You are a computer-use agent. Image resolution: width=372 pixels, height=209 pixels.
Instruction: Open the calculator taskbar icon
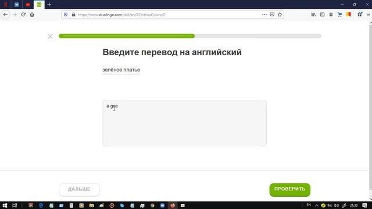(71, 206)
